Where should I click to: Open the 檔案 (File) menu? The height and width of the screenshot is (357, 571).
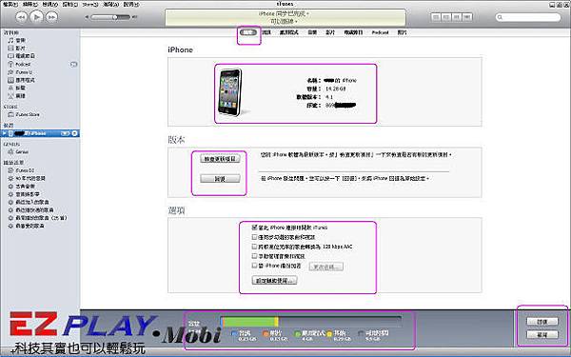10,5
